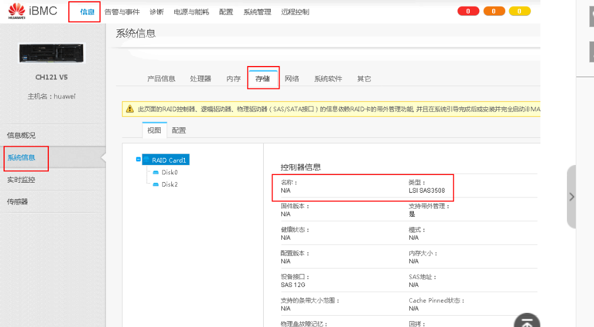This screenshot has height=327, width=594.
Task: Expand the right side panel chevron
Action: [x=572, y=197]
